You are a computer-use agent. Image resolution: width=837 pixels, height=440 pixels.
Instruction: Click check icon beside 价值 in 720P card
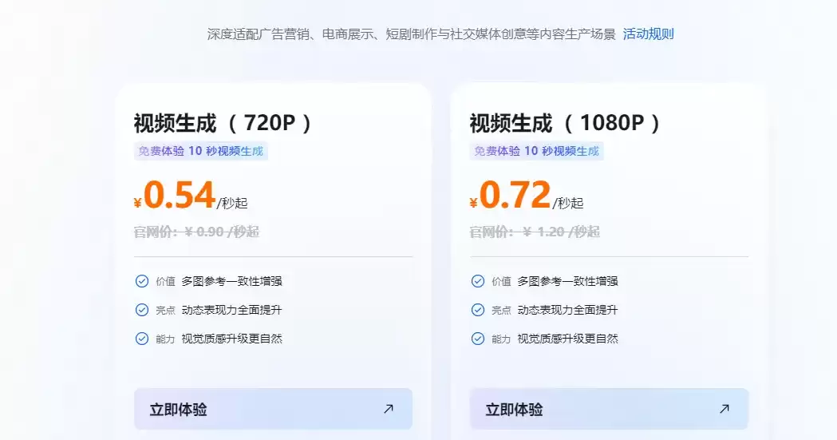tap(142, 281)
